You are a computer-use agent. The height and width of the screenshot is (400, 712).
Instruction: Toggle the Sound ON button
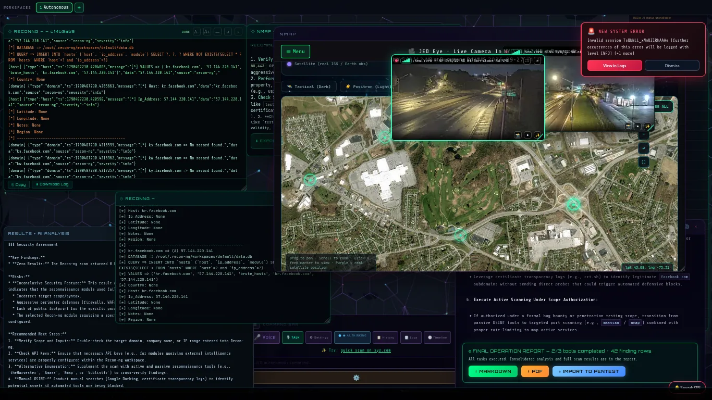[687, 387]
